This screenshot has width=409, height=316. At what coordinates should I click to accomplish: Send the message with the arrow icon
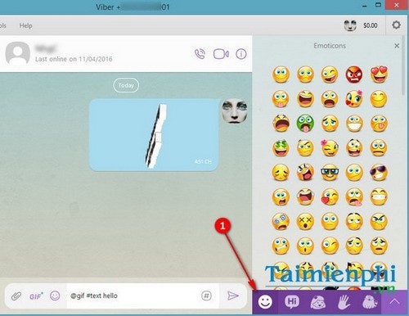coord(233,296)
